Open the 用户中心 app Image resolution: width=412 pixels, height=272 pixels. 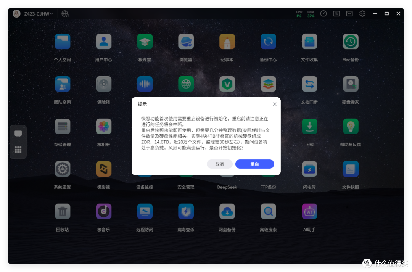point(103,42)
